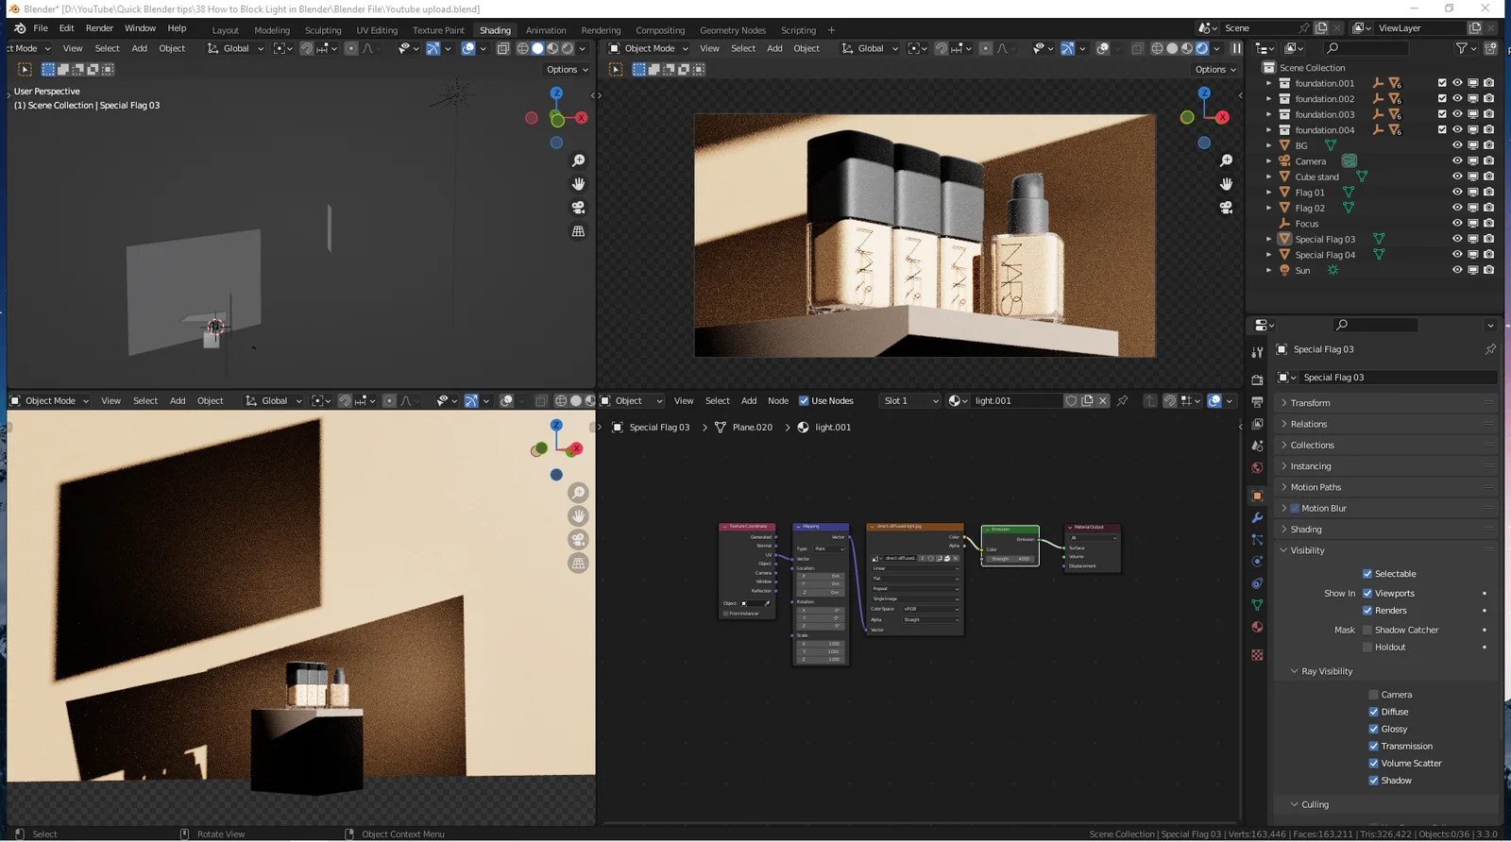
Task: Hide the Sun object via eye icon
Action: (x=1457, y=270)
